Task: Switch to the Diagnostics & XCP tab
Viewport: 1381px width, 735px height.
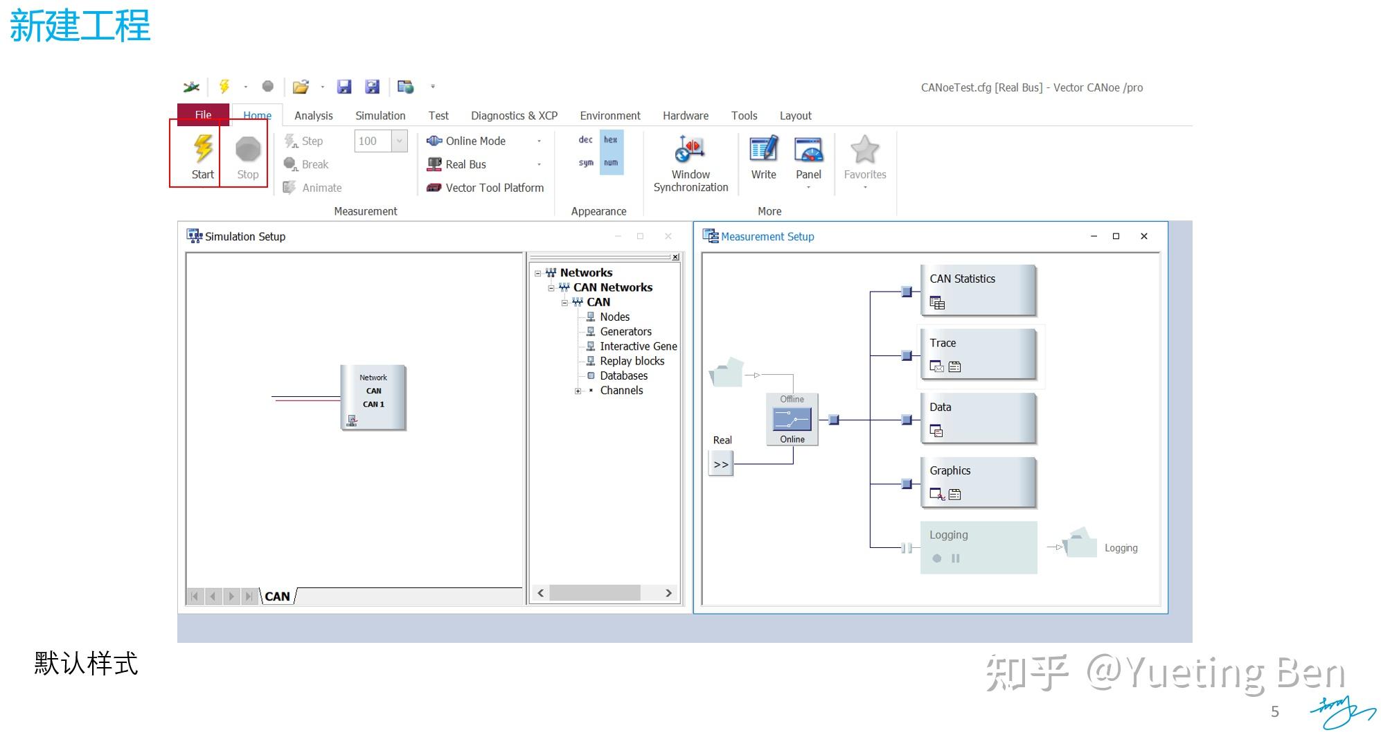Action: (x=514, y=116)
